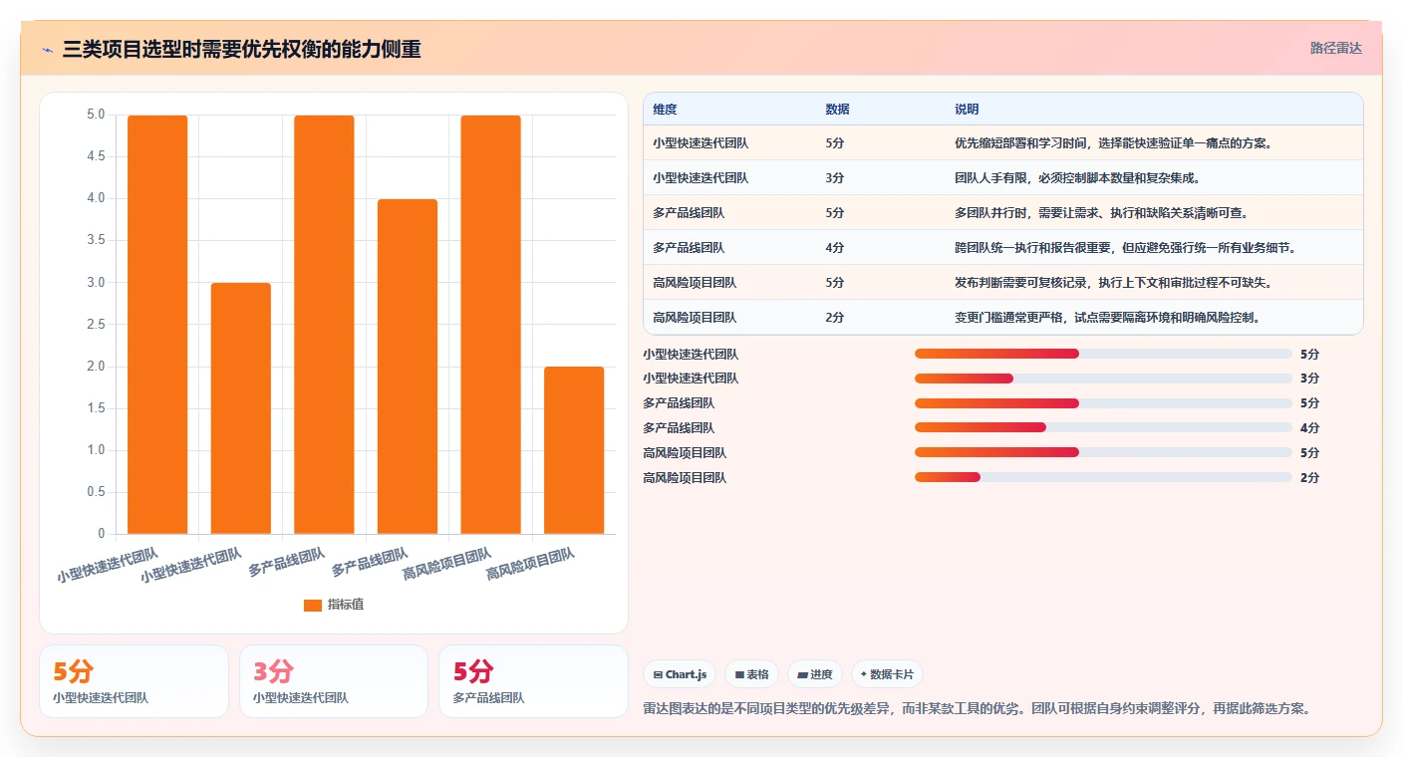
Task: Open the orange 5分 小型快速迭代团队 card
Action: point(134,681)
